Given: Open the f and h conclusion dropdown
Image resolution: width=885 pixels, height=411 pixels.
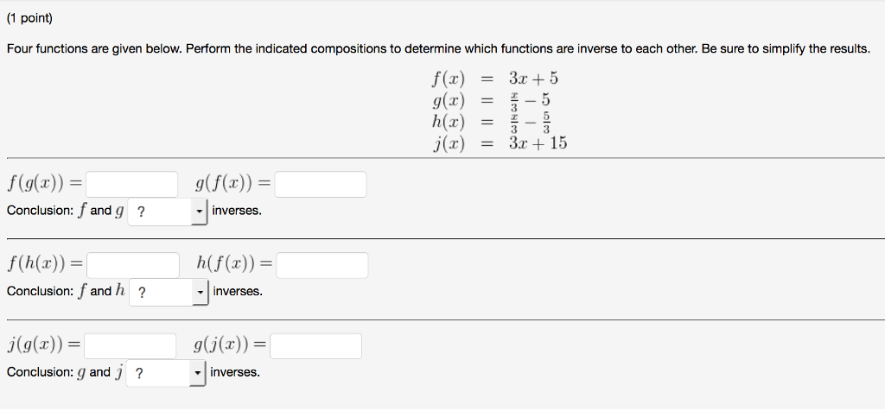Looking at the screenshot, I should [x=169, y=292].
